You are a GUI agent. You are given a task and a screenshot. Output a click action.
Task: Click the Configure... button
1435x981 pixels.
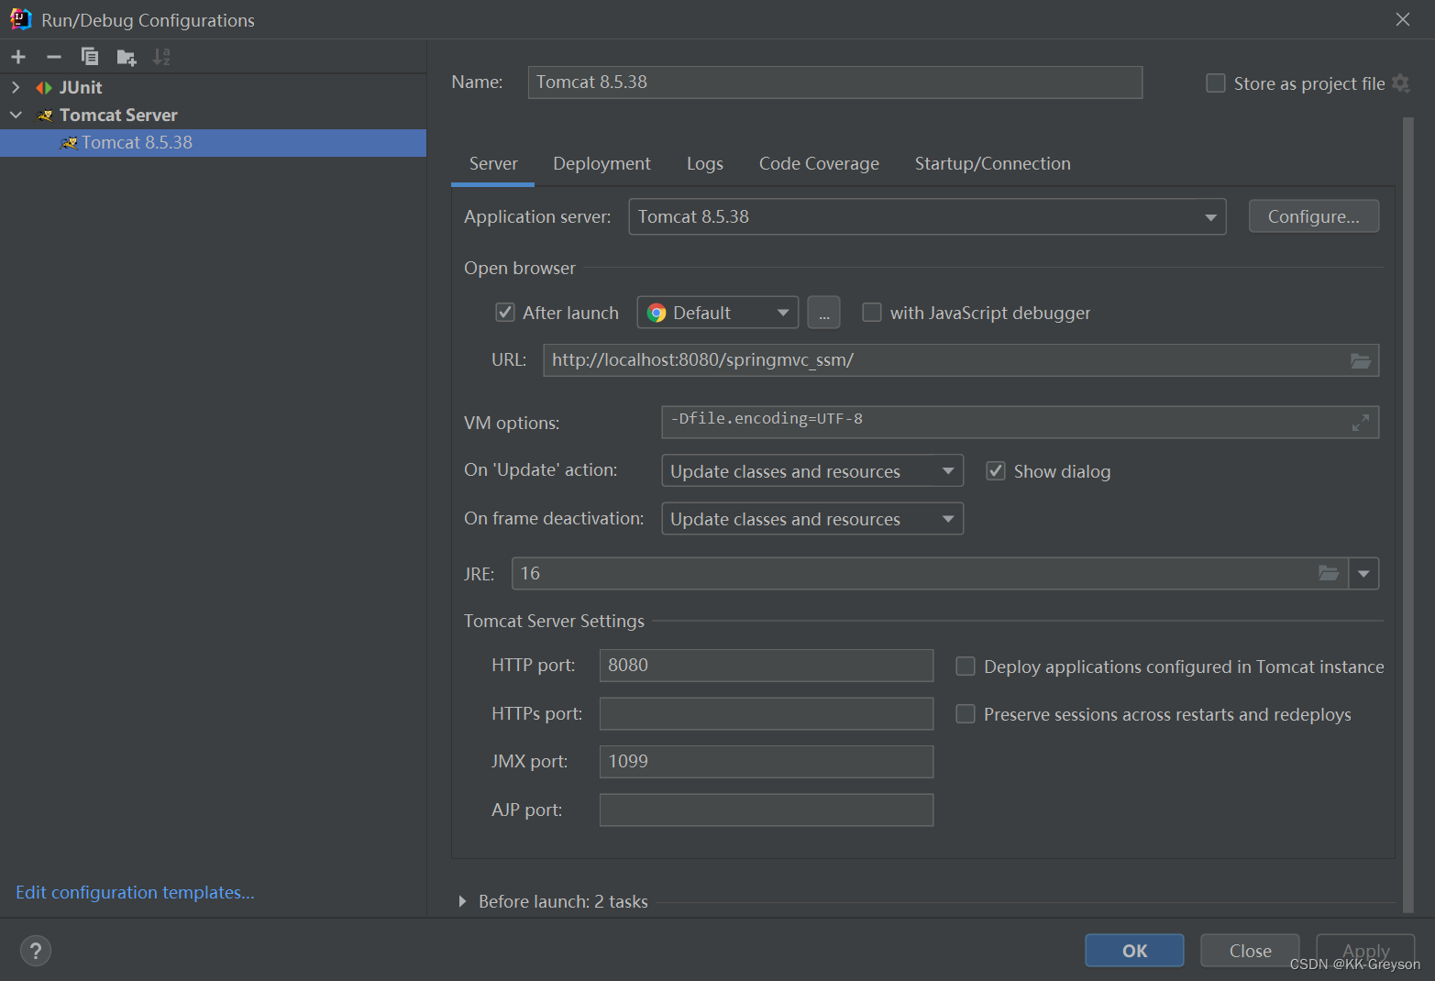tap(1314, 216)
